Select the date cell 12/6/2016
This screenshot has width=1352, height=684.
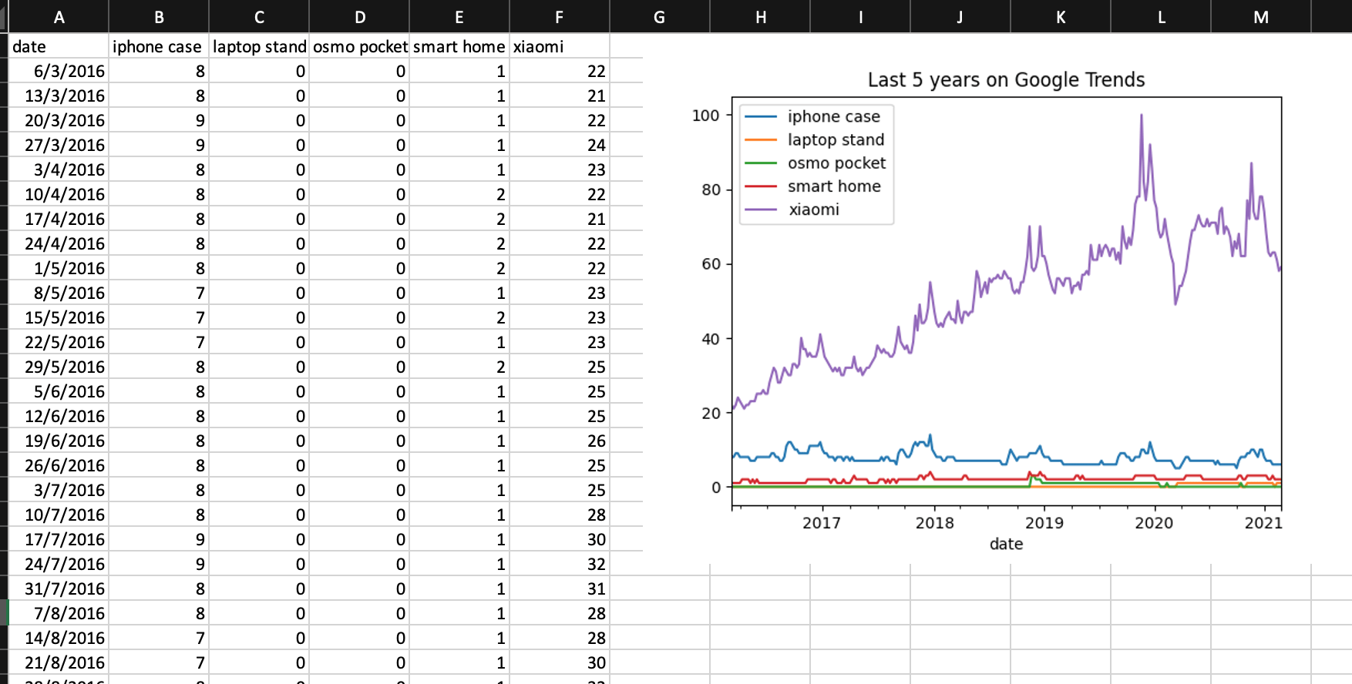[x=59, y=416]
